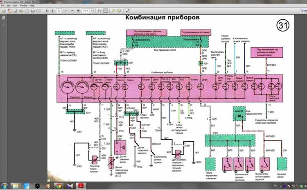The width and height of the screenshot is (307, 190).
Task: Select the highlight text tool
Action: [x=119, y=10]
